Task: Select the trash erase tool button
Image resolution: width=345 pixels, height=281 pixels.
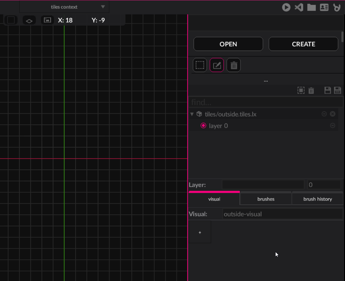Action: [233, 65]
